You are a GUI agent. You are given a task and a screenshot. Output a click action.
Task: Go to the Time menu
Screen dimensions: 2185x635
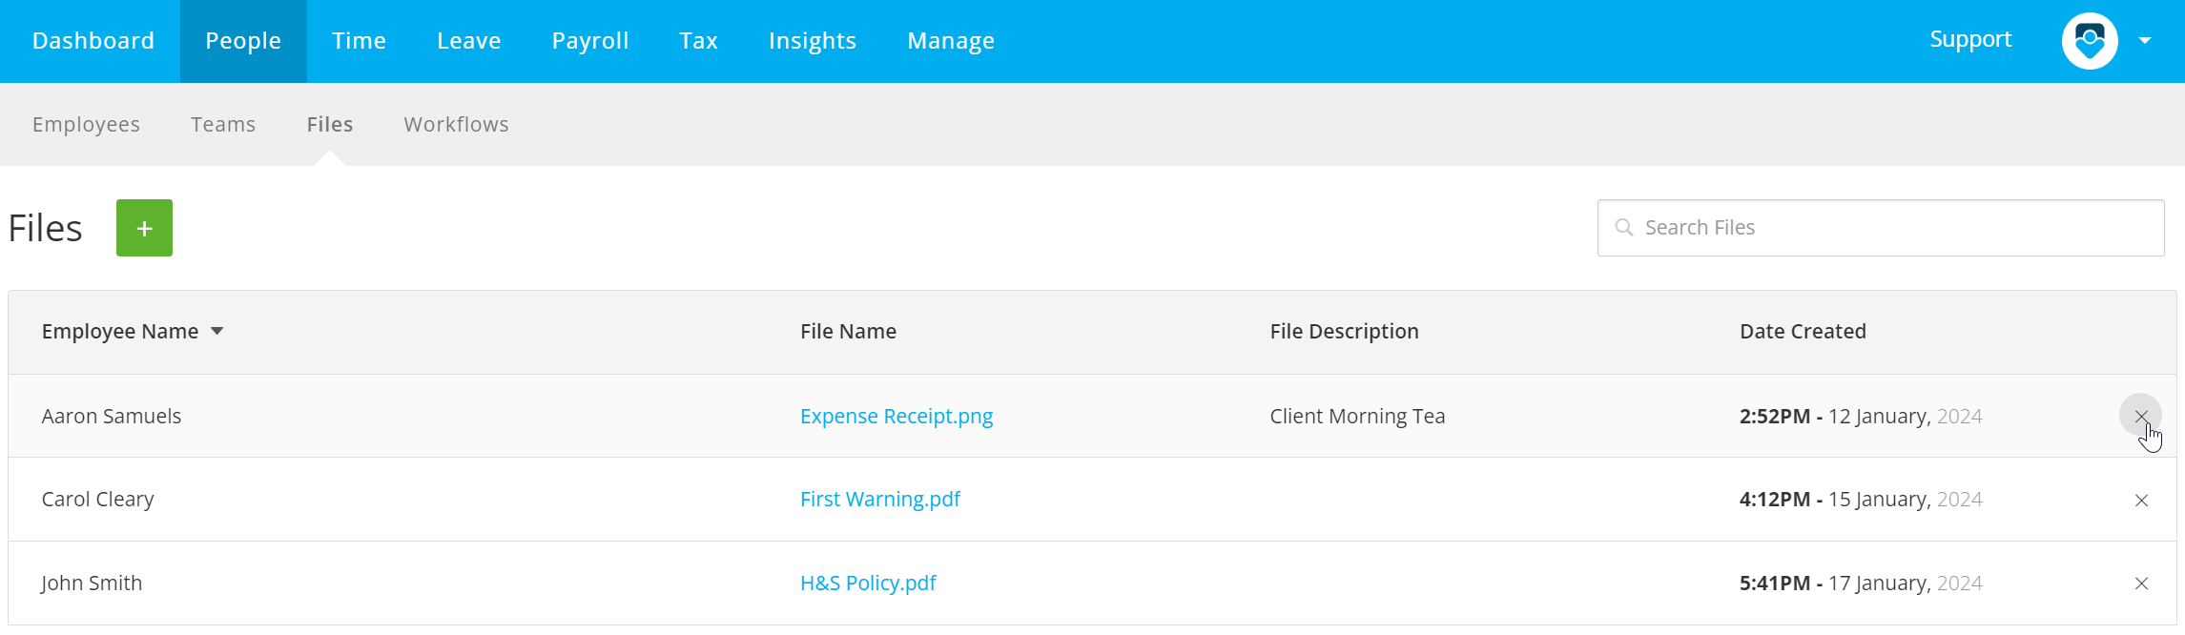pyautogui.click(x=359, y=41)
